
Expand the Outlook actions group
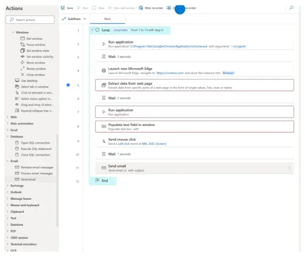click(x=7, y=192)
